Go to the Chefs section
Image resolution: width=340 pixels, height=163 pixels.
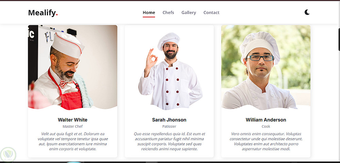coord(168,13)
